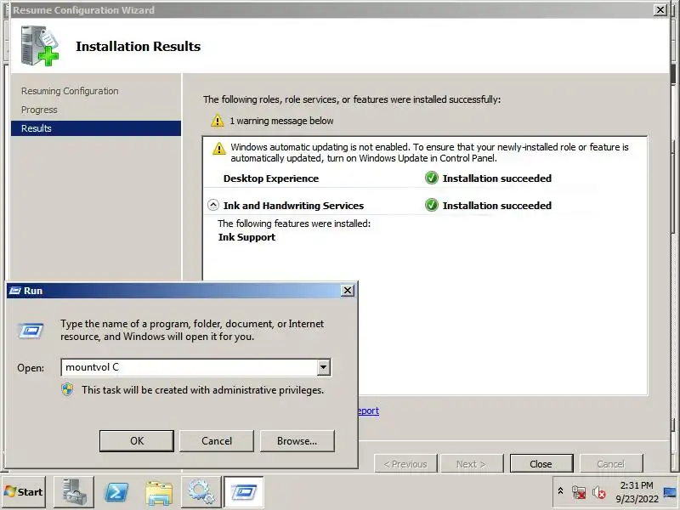Screen dimensions: 680x510
Task: Click the Open input field with mountvol C
Action: 190,367
